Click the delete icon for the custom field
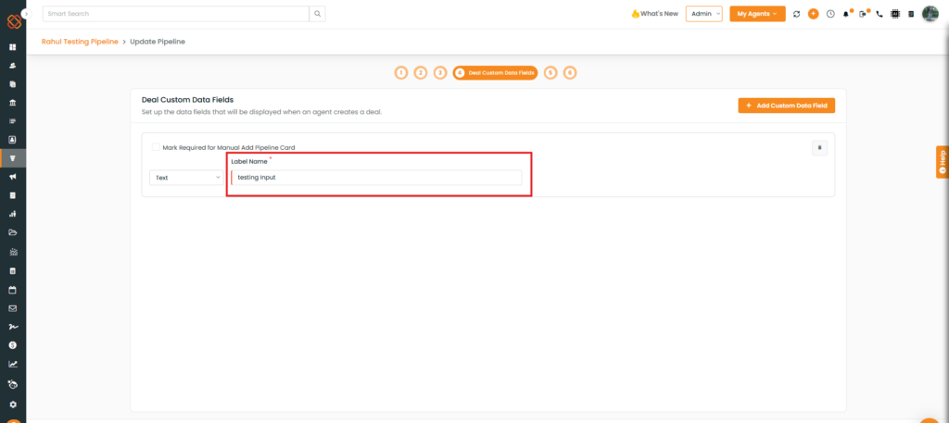 [x=819, y=147]
